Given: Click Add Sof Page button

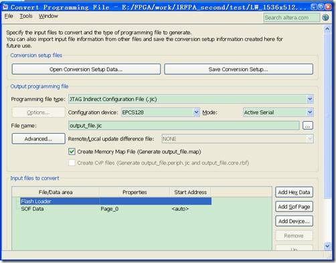Looking at the screenshot, I should tap(294, 207).
